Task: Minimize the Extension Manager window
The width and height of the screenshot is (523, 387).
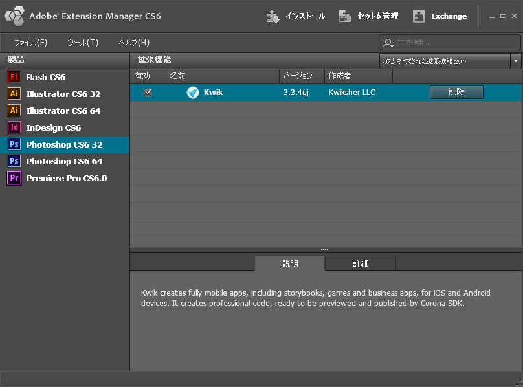Action: 492,16
